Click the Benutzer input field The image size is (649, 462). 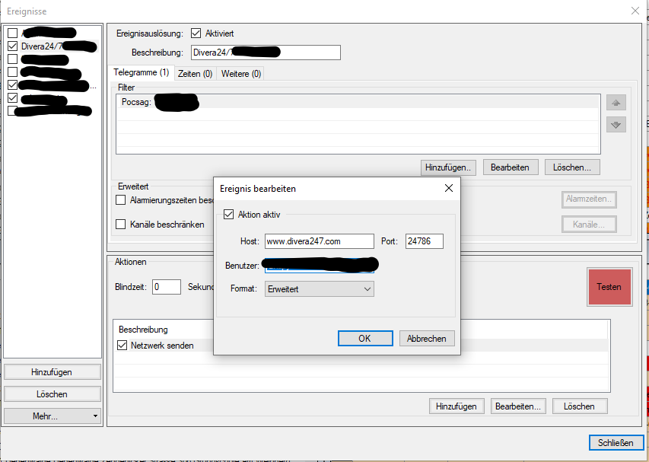pos(319,266)
